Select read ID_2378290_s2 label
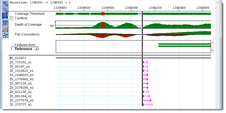Screen dimensions: 226x113 (21, 88)
